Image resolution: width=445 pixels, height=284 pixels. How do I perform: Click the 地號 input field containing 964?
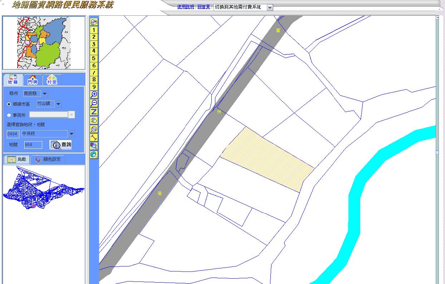point(33,145)
